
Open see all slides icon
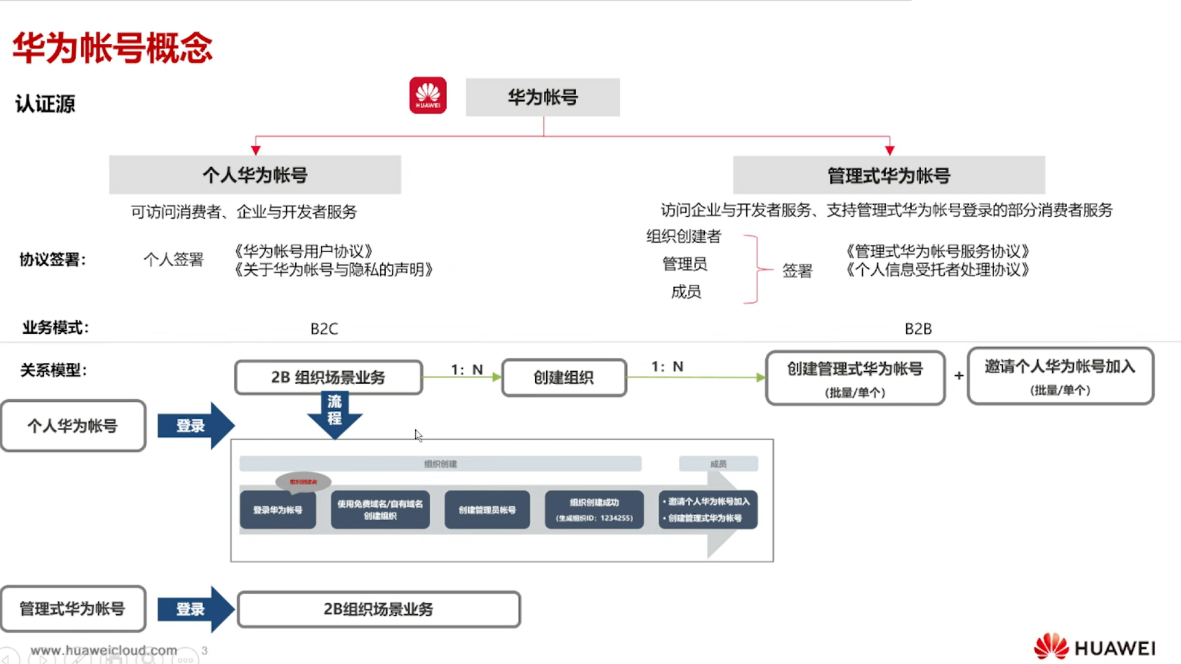click(114, 659)
